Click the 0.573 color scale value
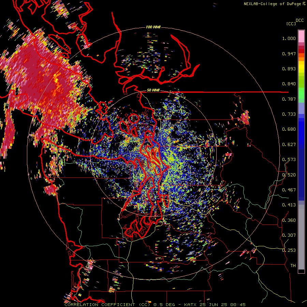 (x=289, y=160)
